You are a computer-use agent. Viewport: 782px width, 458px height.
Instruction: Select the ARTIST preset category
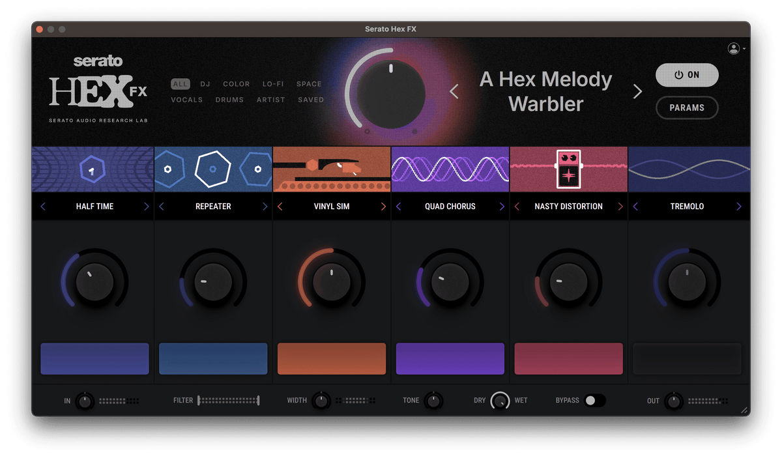[x=271, y=100]
